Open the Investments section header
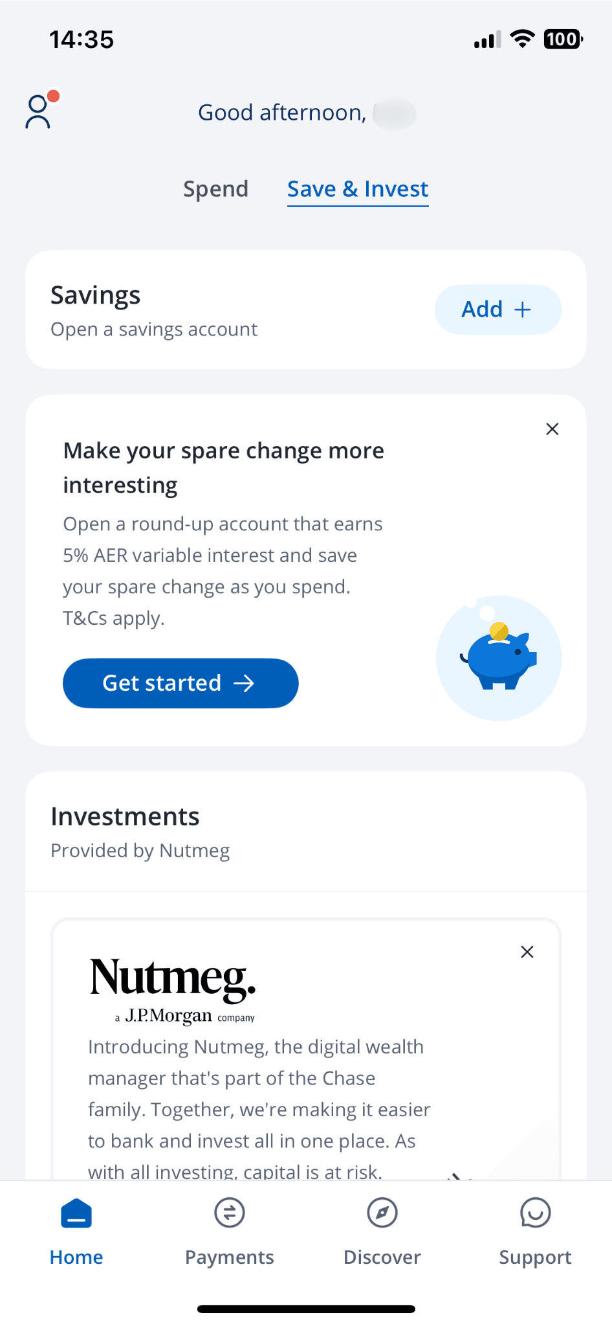This screenshot has width=612, height=1326. coord(125,817)
